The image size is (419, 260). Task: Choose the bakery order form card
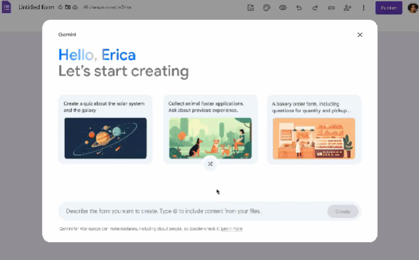click(x=314, y=129)
